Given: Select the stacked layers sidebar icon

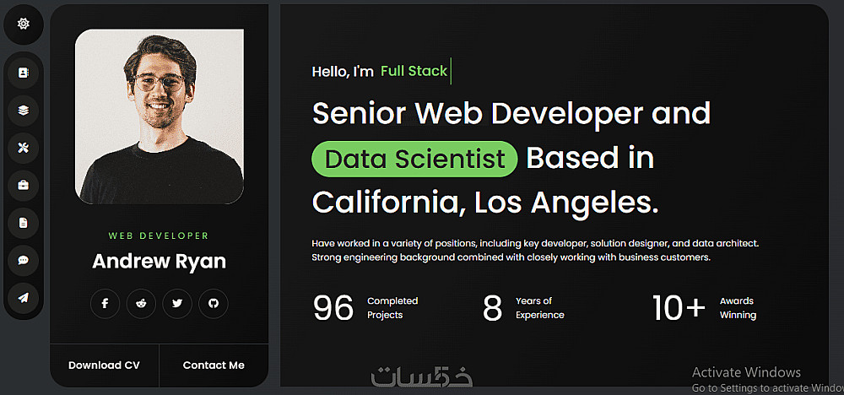Looking at the screenshot, I should 24,110.
